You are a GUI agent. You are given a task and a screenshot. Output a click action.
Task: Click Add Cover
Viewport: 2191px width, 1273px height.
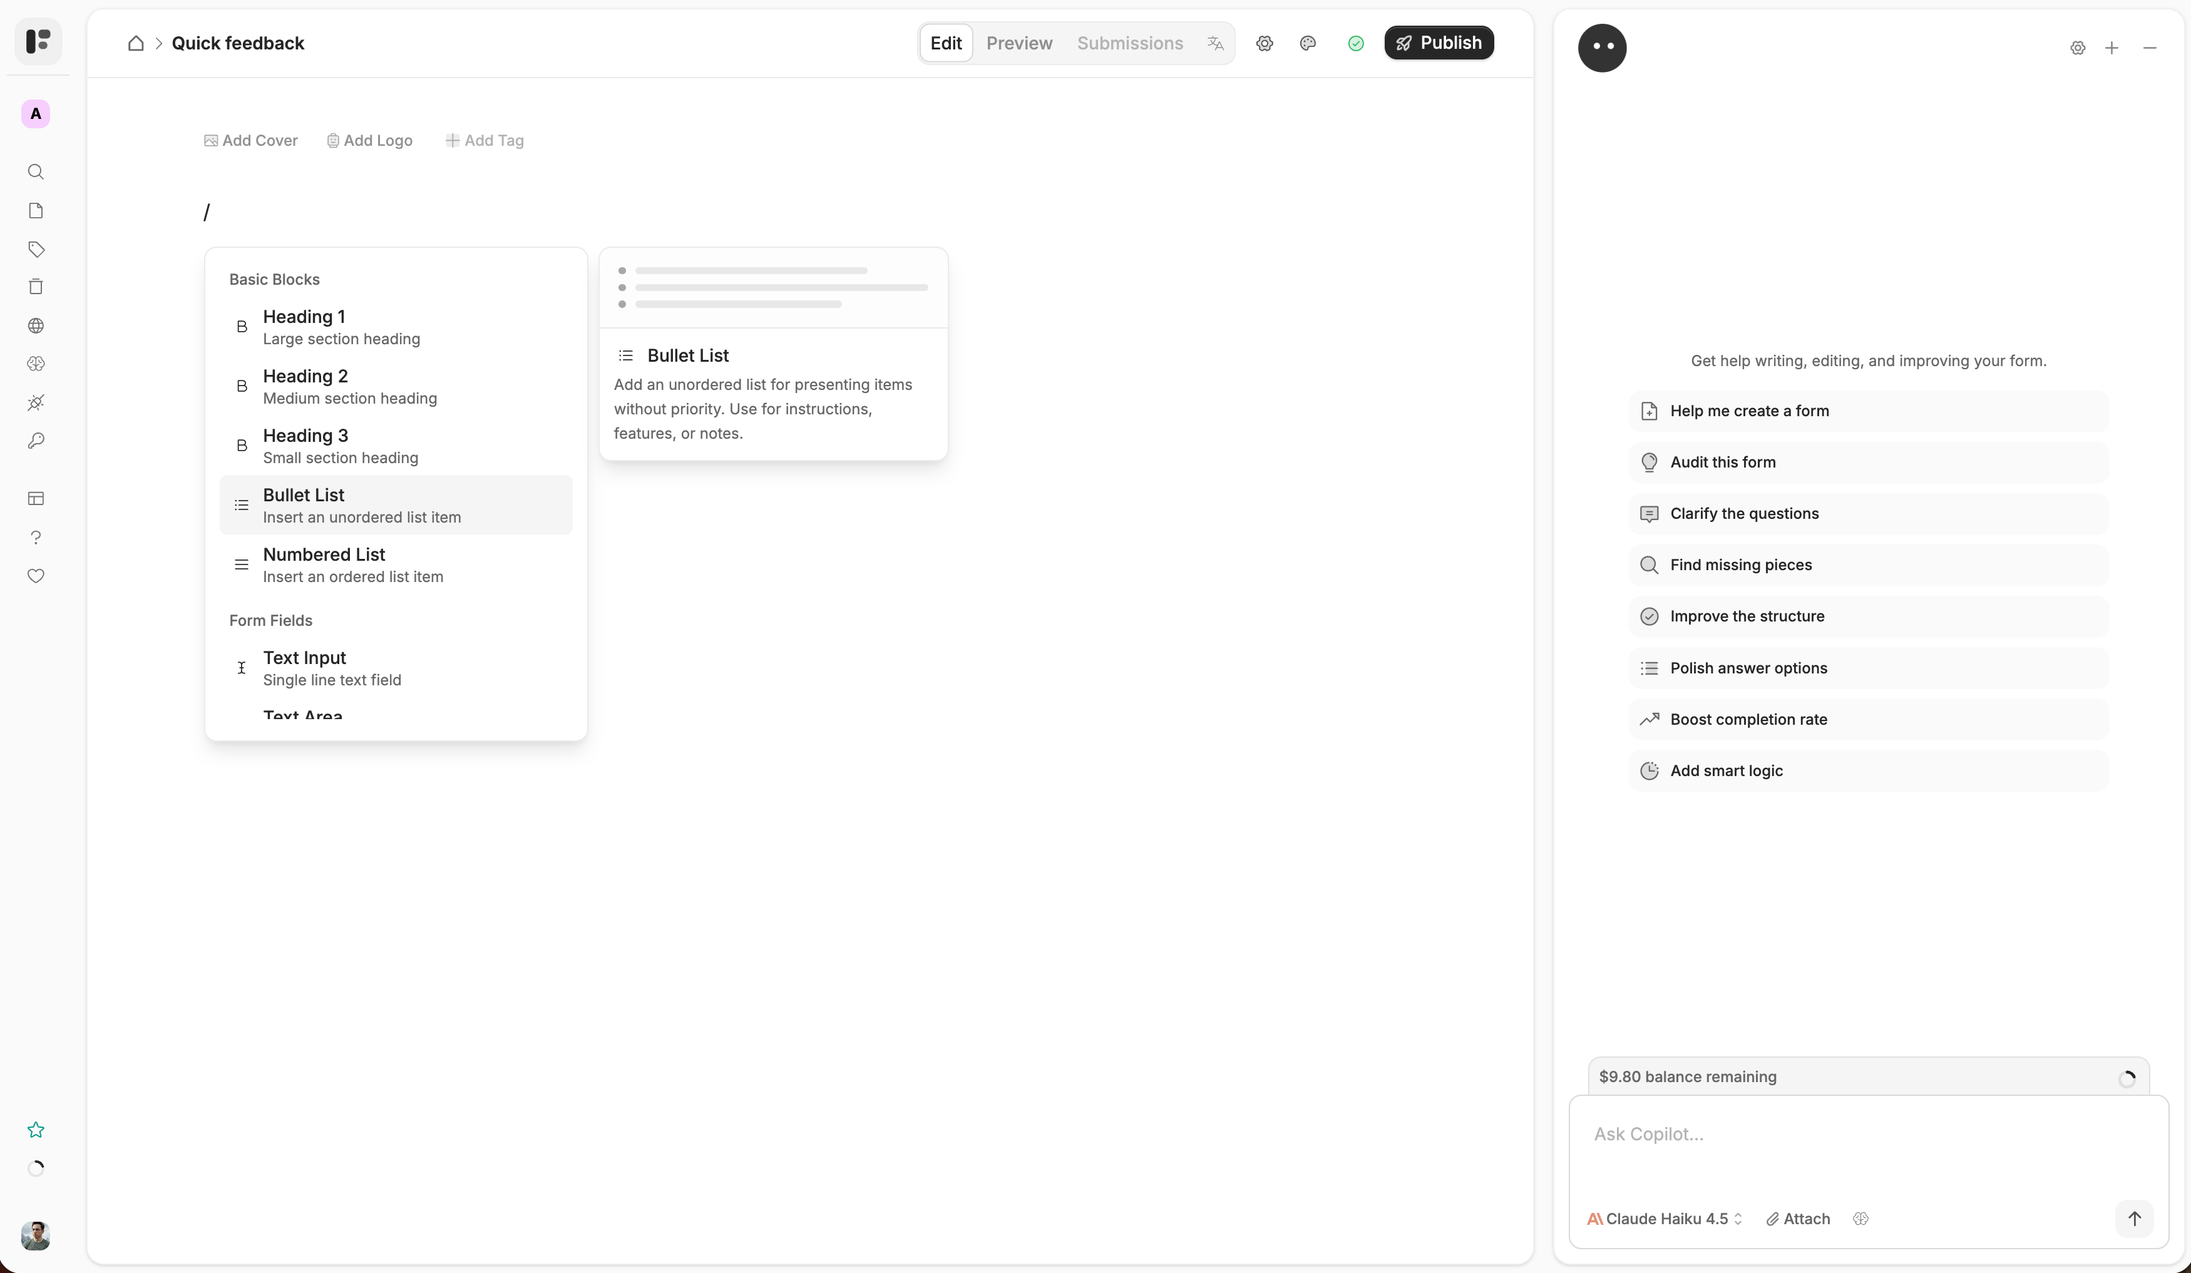point(250,140)
